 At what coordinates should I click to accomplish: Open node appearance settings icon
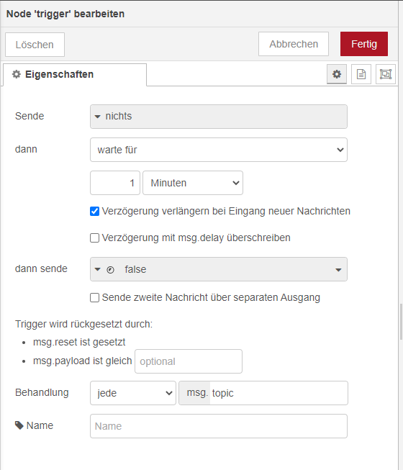386,74
